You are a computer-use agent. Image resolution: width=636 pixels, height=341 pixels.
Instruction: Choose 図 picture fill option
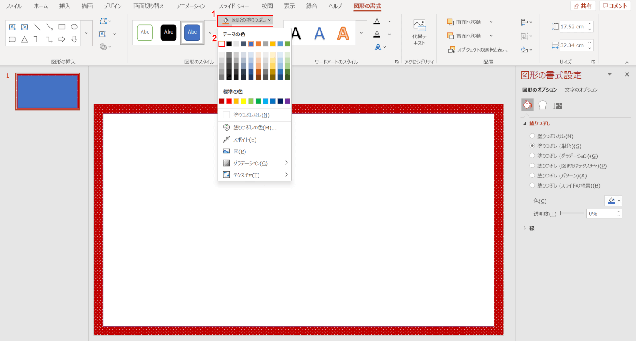point(255,151)
